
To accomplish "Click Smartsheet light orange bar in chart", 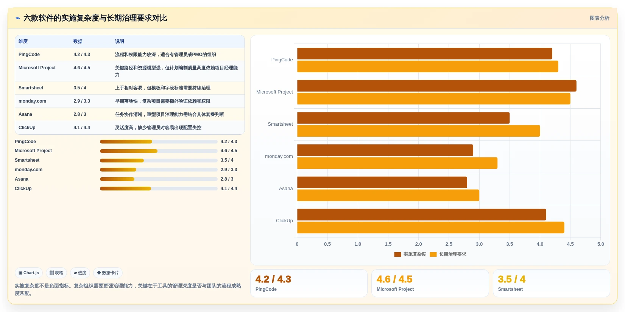I will click(x=418, y=131).
